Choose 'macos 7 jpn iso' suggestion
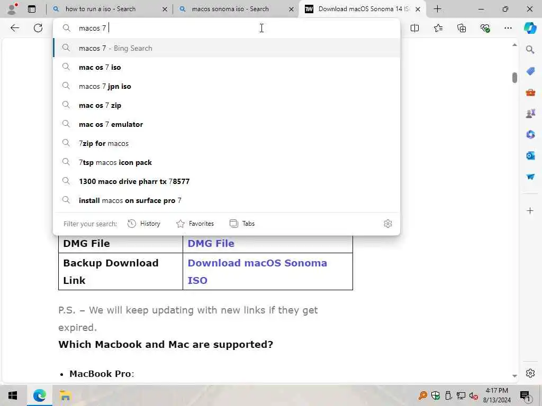This screenshot has height=406, width=542. click(x=227, y=86)
